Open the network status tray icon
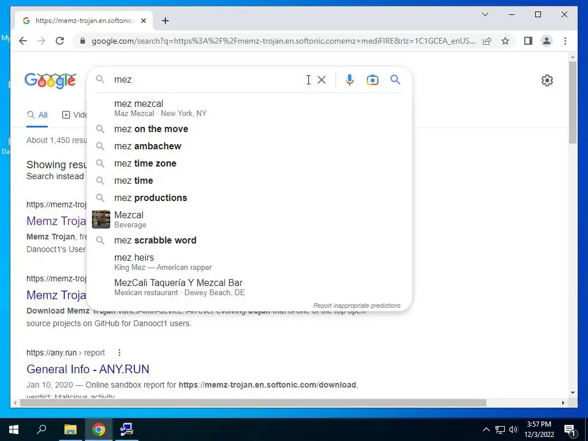The width and height of the screenshot is (588, 441). click(x=500, y=430)
